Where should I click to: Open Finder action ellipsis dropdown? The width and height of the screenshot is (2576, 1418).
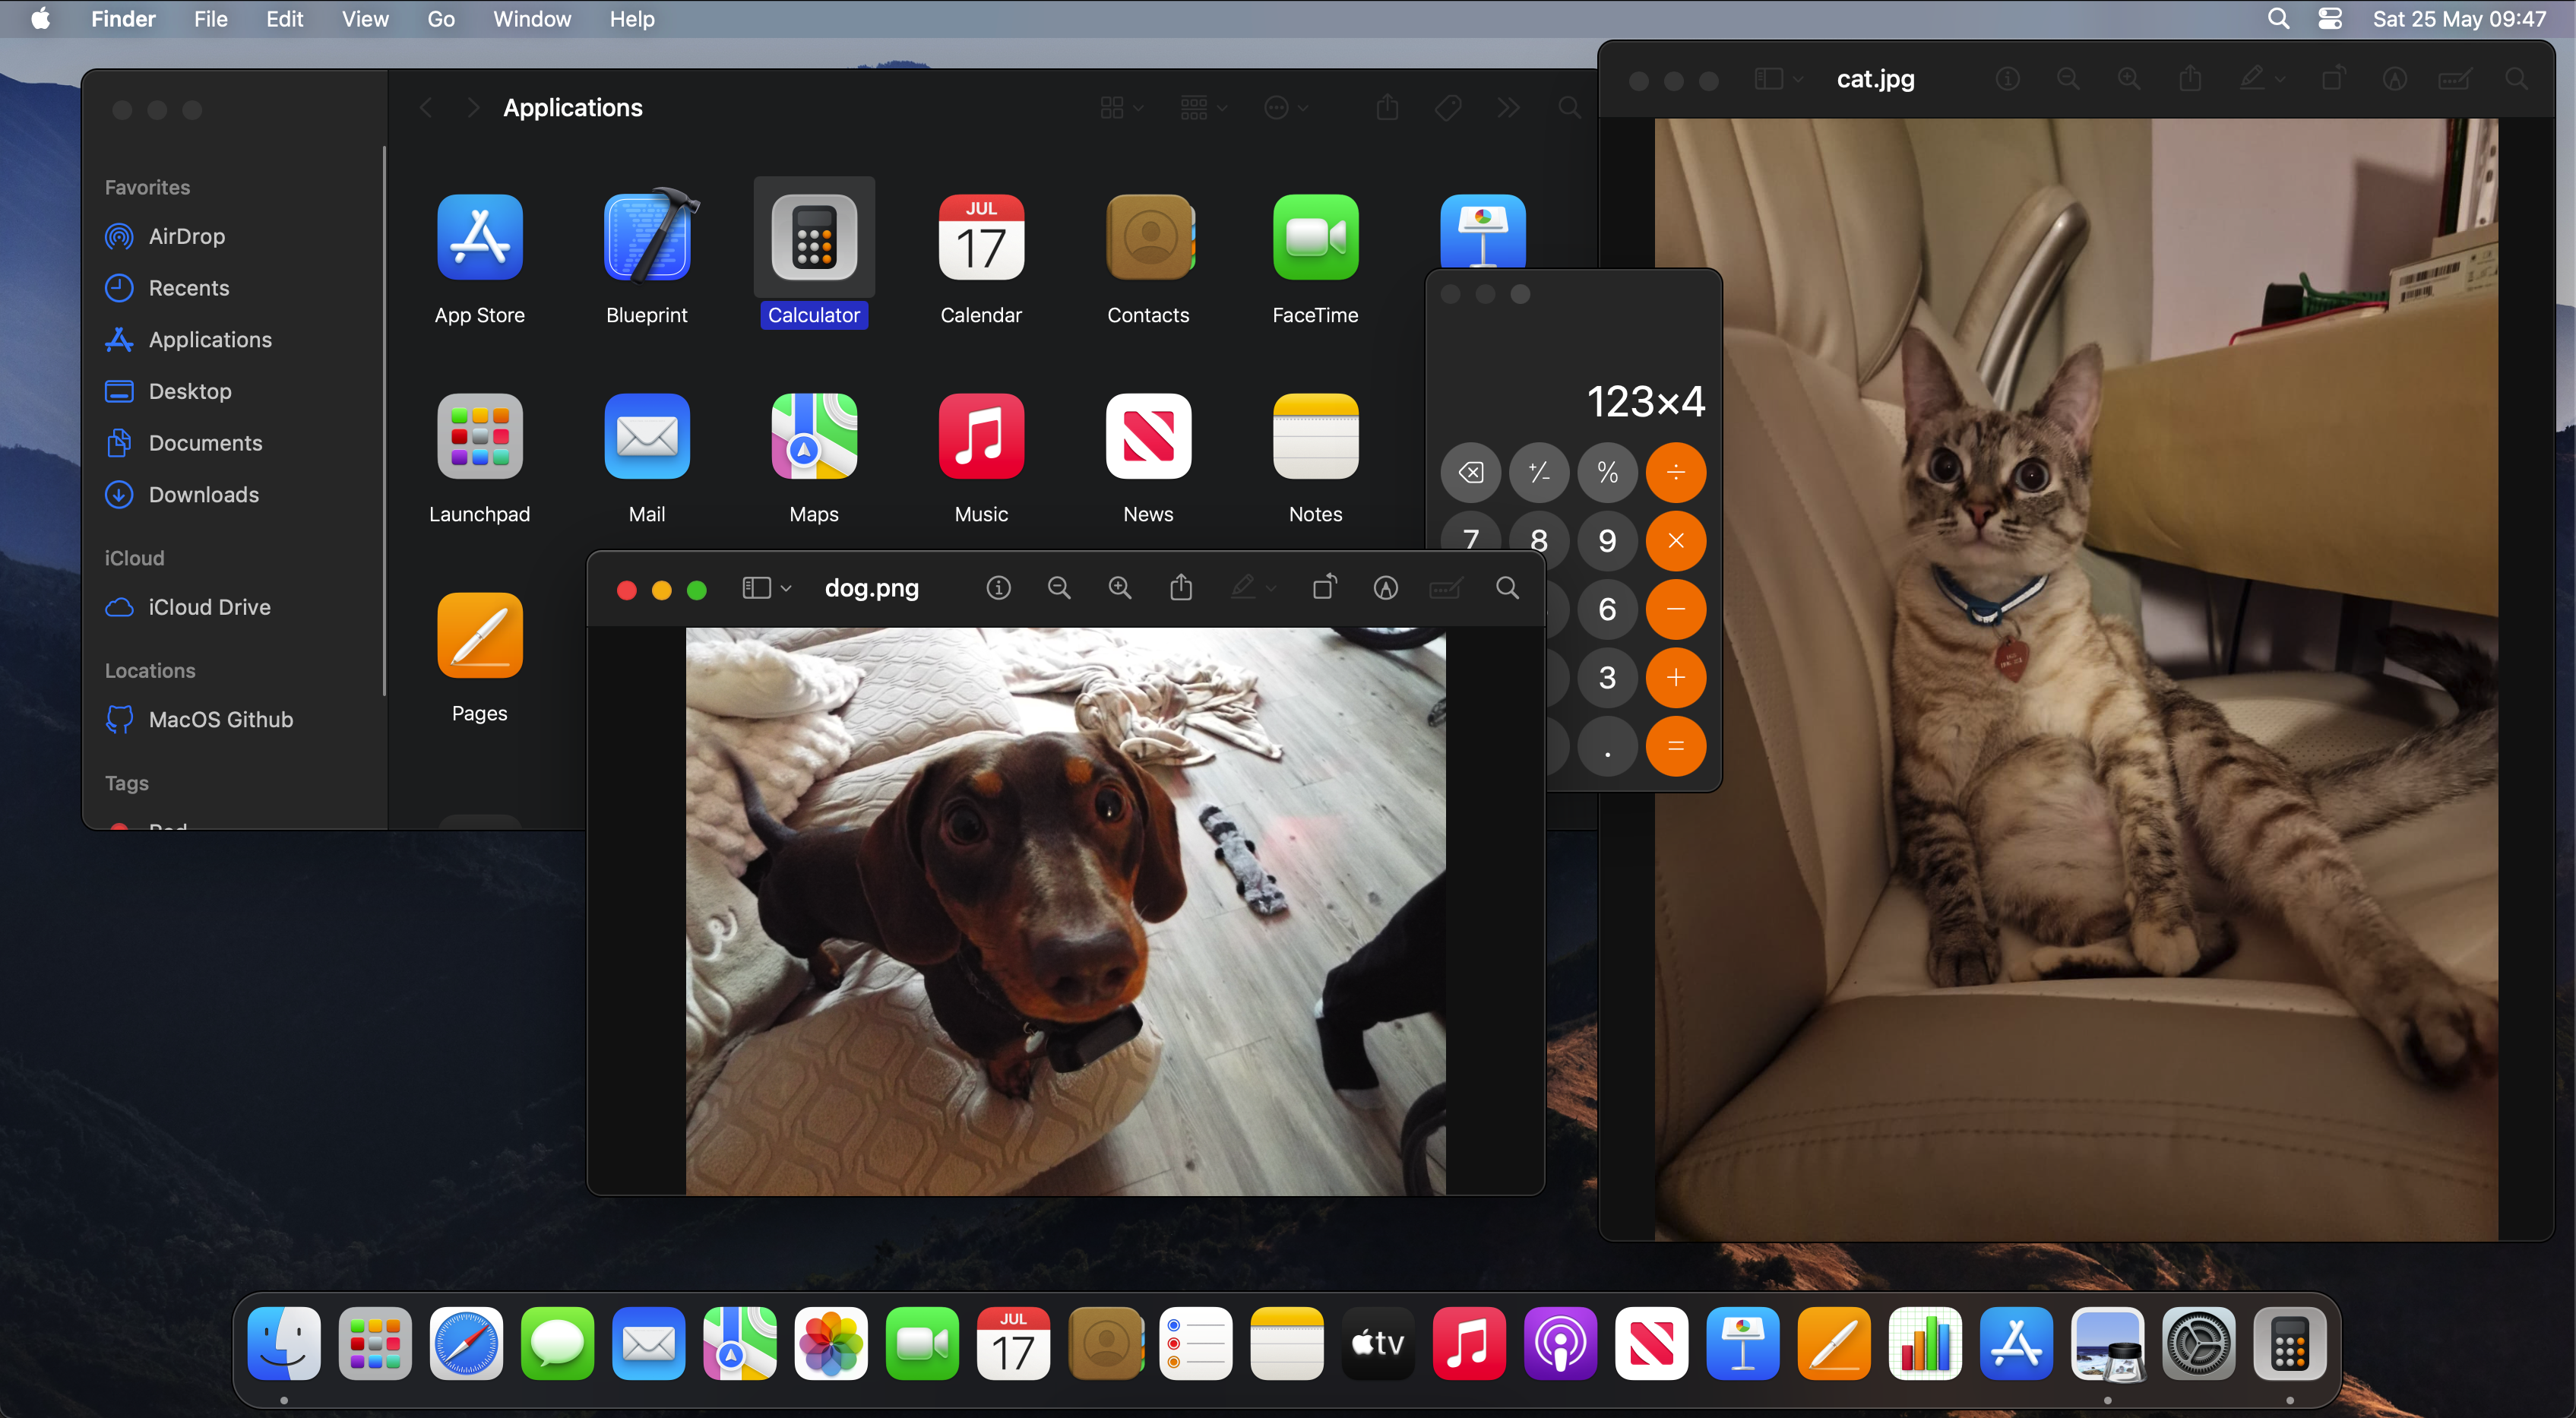[x=1286, y=108]
